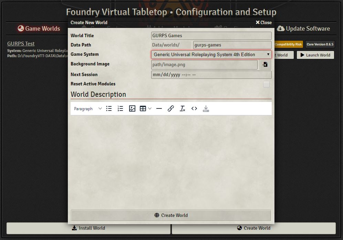Open the file picker for Background Image
343x240 pixels.
pos(266,64)
